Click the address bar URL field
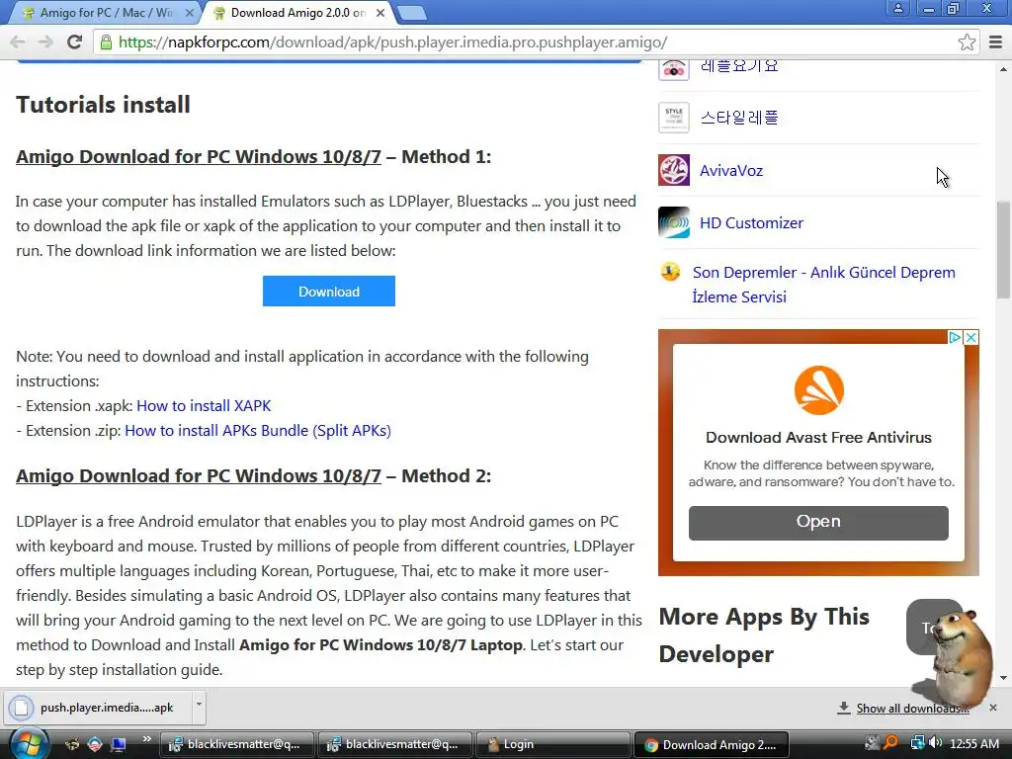Screen dimensions: 1012x759 (x=536, y=42)
